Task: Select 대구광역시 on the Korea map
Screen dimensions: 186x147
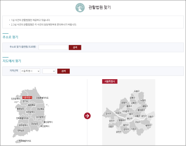Action: [x=41, y=117]
